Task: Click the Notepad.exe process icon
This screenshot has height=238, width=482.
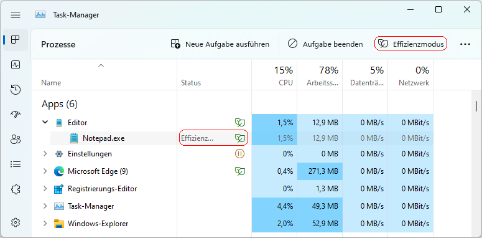Action: (x=74, y=138)
